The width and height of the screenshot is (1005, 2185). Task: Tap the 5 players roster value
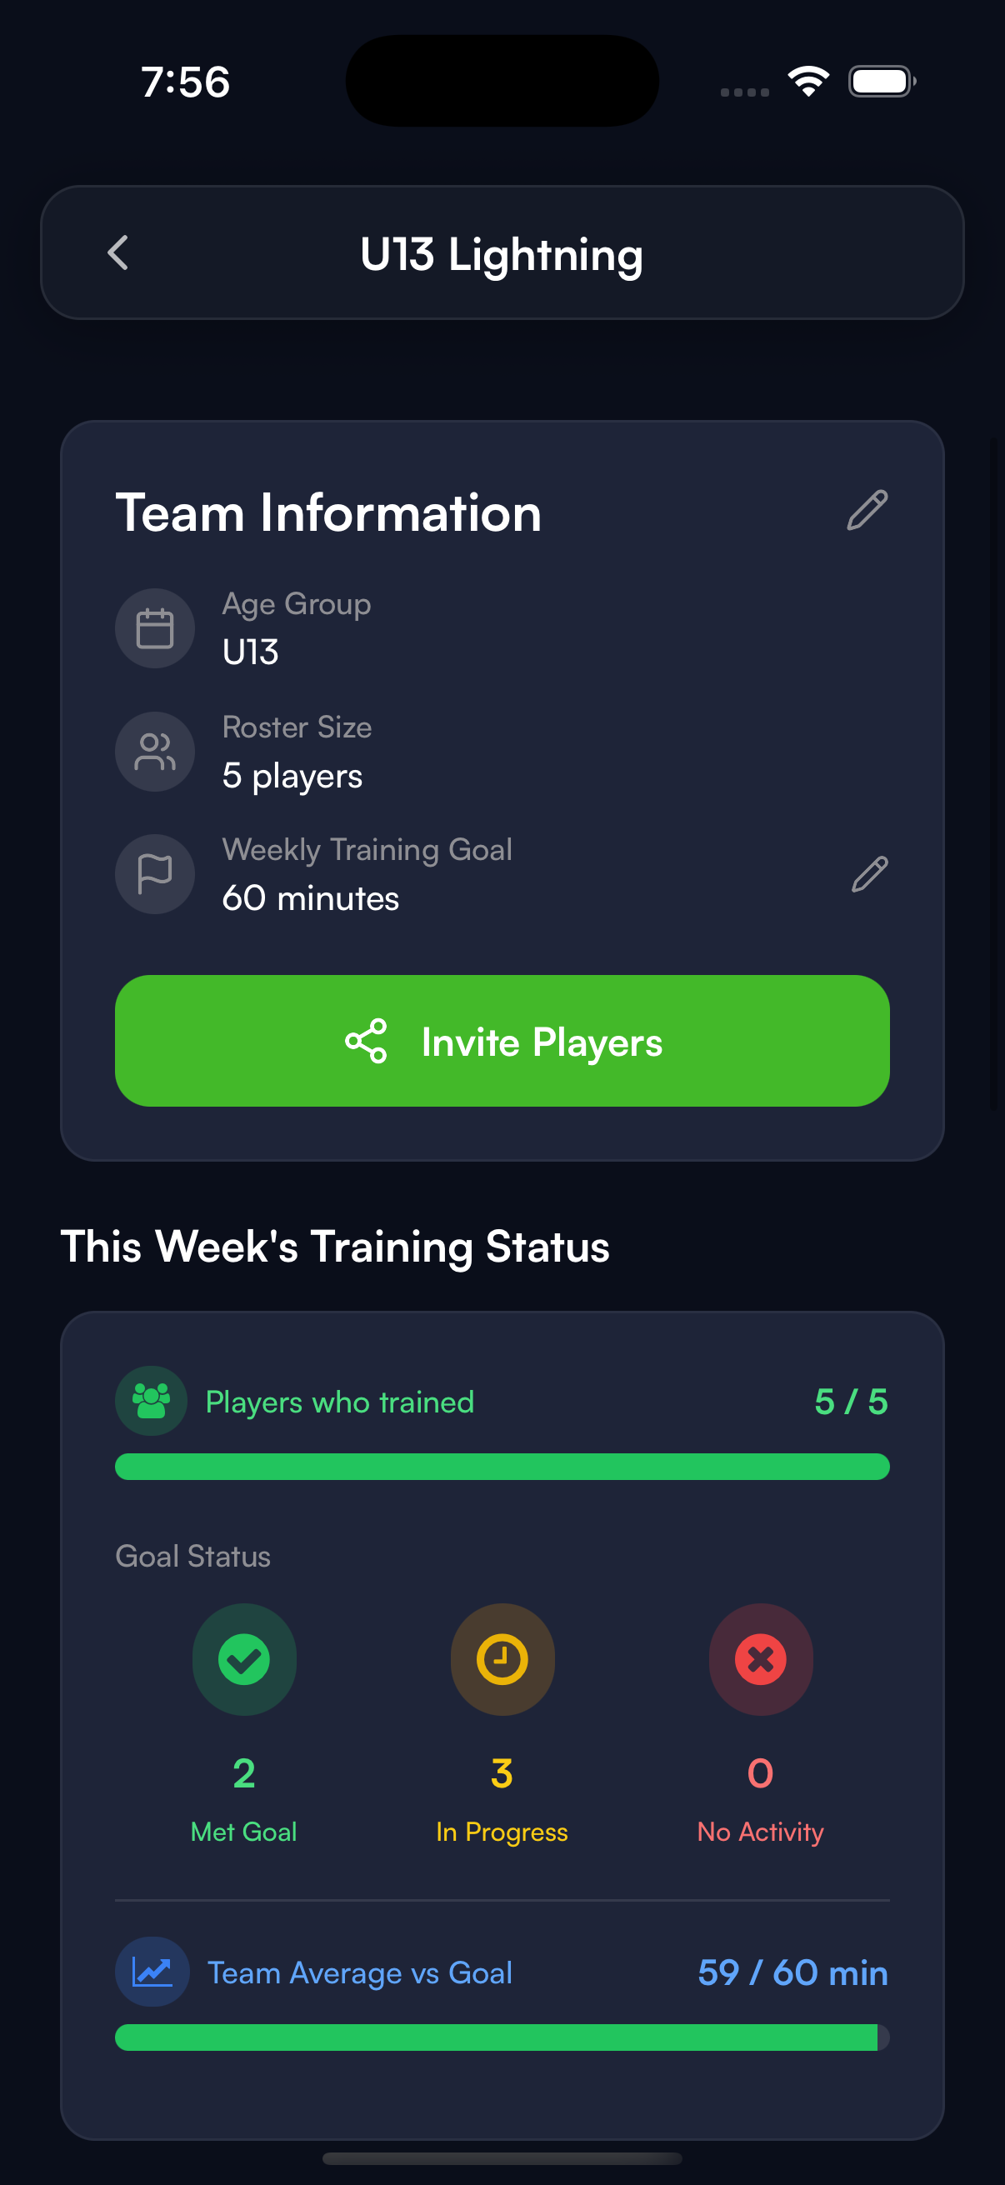tap(292, 776)
